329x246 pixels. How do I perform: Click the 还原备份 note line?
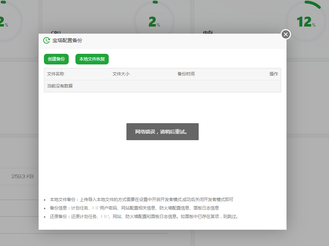click(144, 216)
